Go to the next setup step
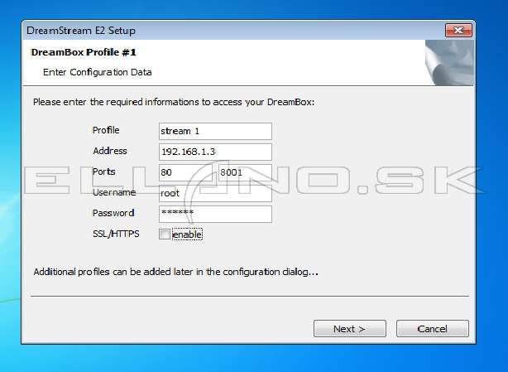Screen dimensions: 508x372 (x=350, y=329)
